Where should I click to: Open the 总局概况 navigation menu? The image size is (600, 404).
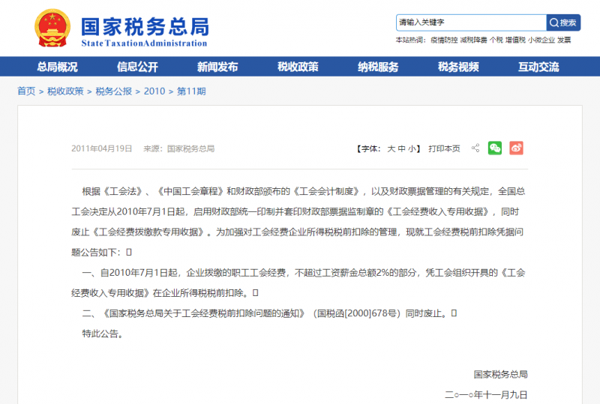pyautogui.click(x=57, y=67)
